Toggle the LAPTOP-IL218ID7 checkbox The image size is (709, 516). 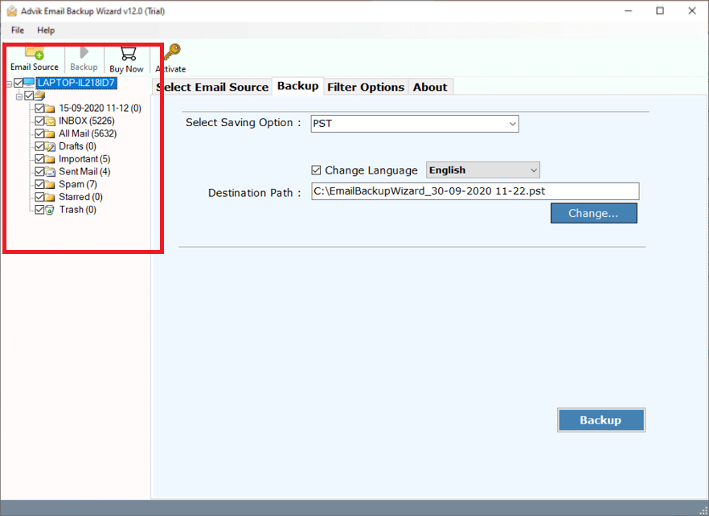[x=18, y=83]
